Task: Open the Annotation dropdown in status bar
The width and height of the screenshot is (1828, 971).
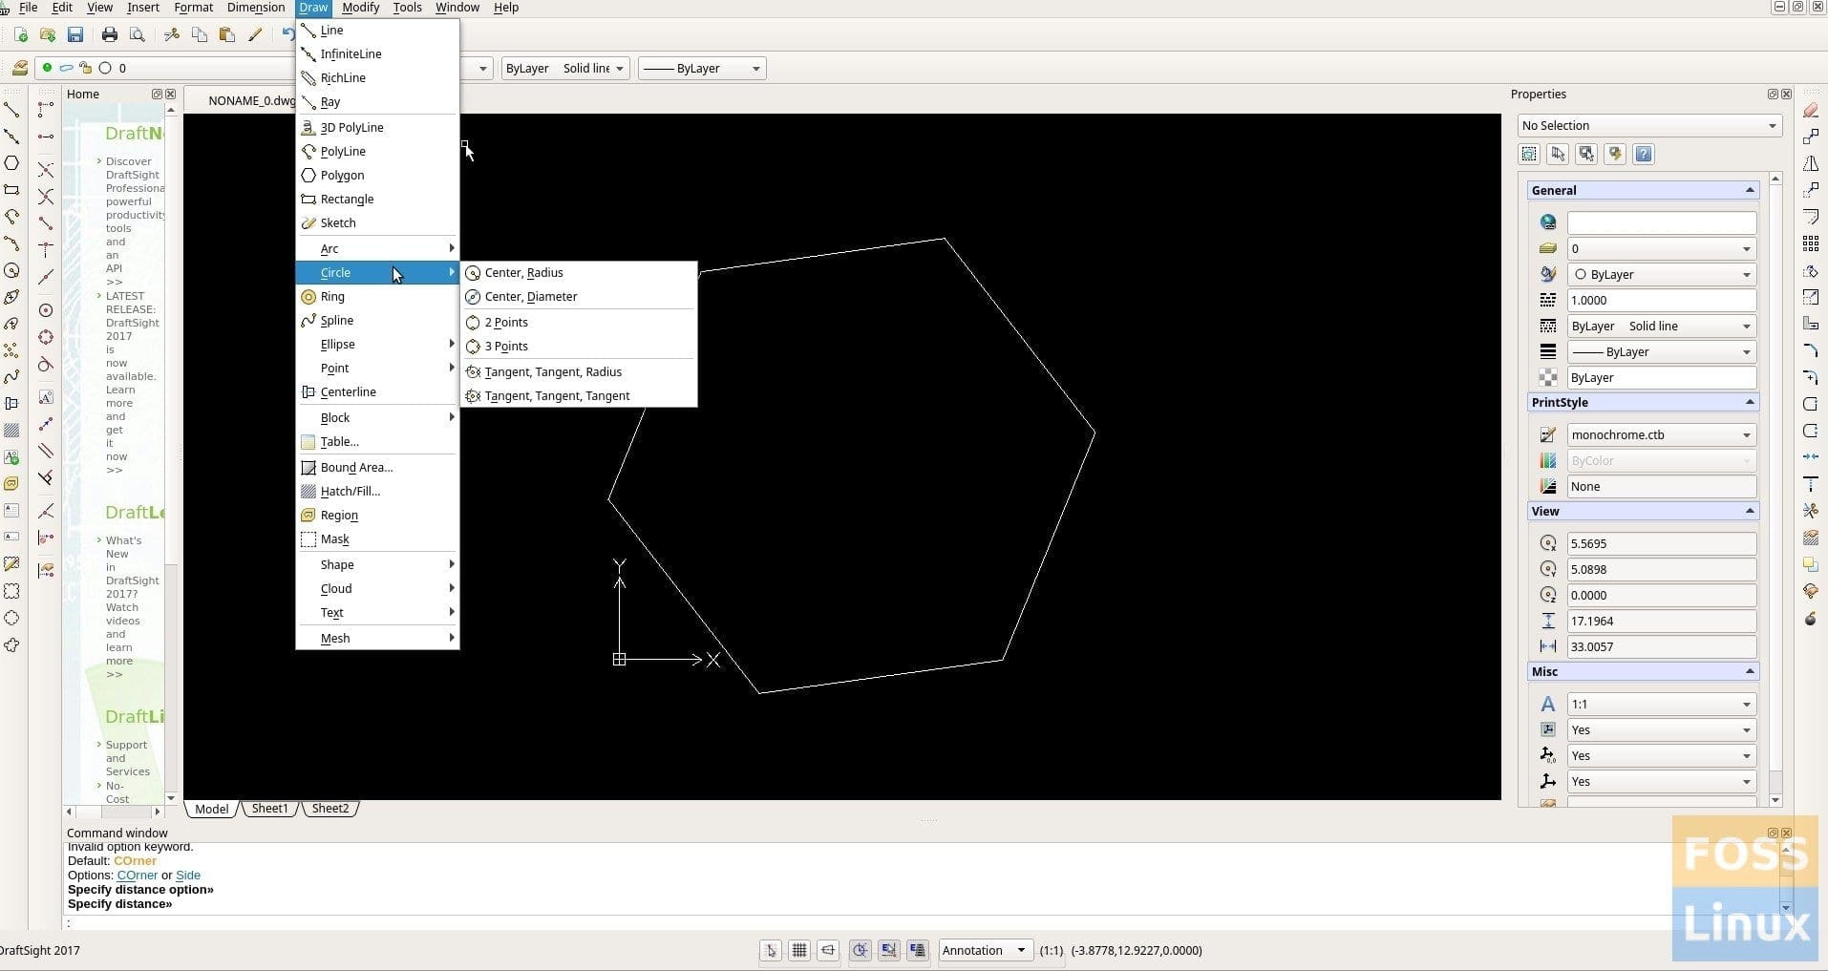Action: tap(985, 950)
